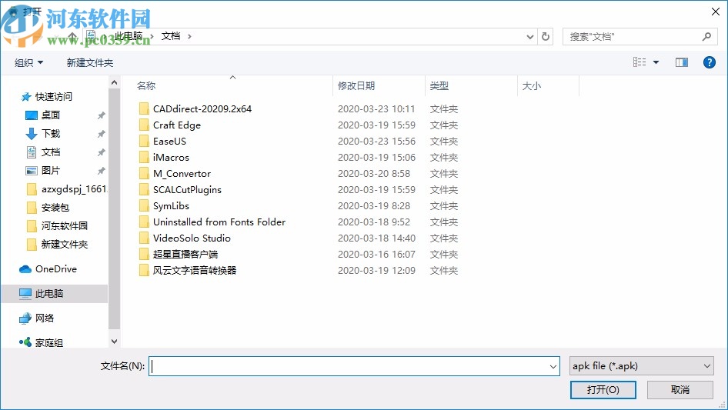Click the pin icon next to 下载
The width and height of the screenshot is (728, 410).
pyautogui.click(x=101, y=134)
